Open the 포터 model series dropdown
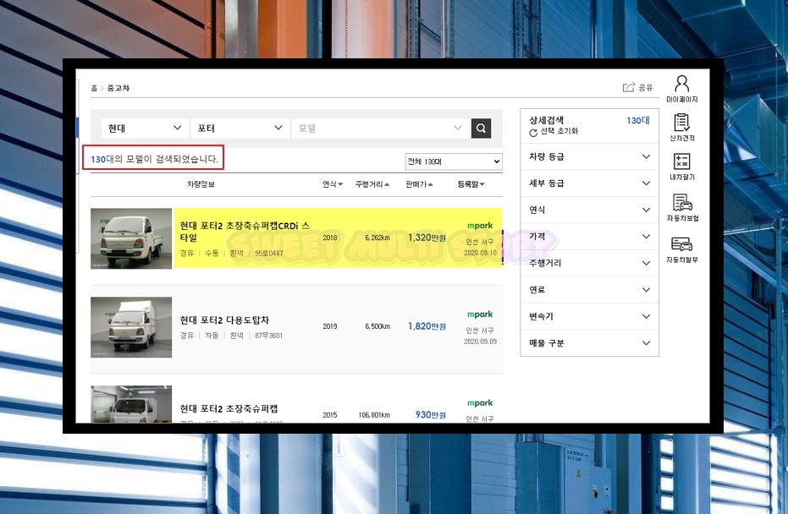Screen dimensions: 788x514 240,128
